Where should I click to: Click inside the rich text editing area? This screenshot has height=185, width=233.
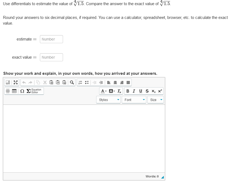click(x=84, y=139)
